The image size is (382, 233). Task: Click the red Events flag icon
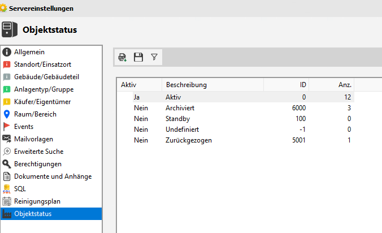pyautogui.click(x=7, y=127)
